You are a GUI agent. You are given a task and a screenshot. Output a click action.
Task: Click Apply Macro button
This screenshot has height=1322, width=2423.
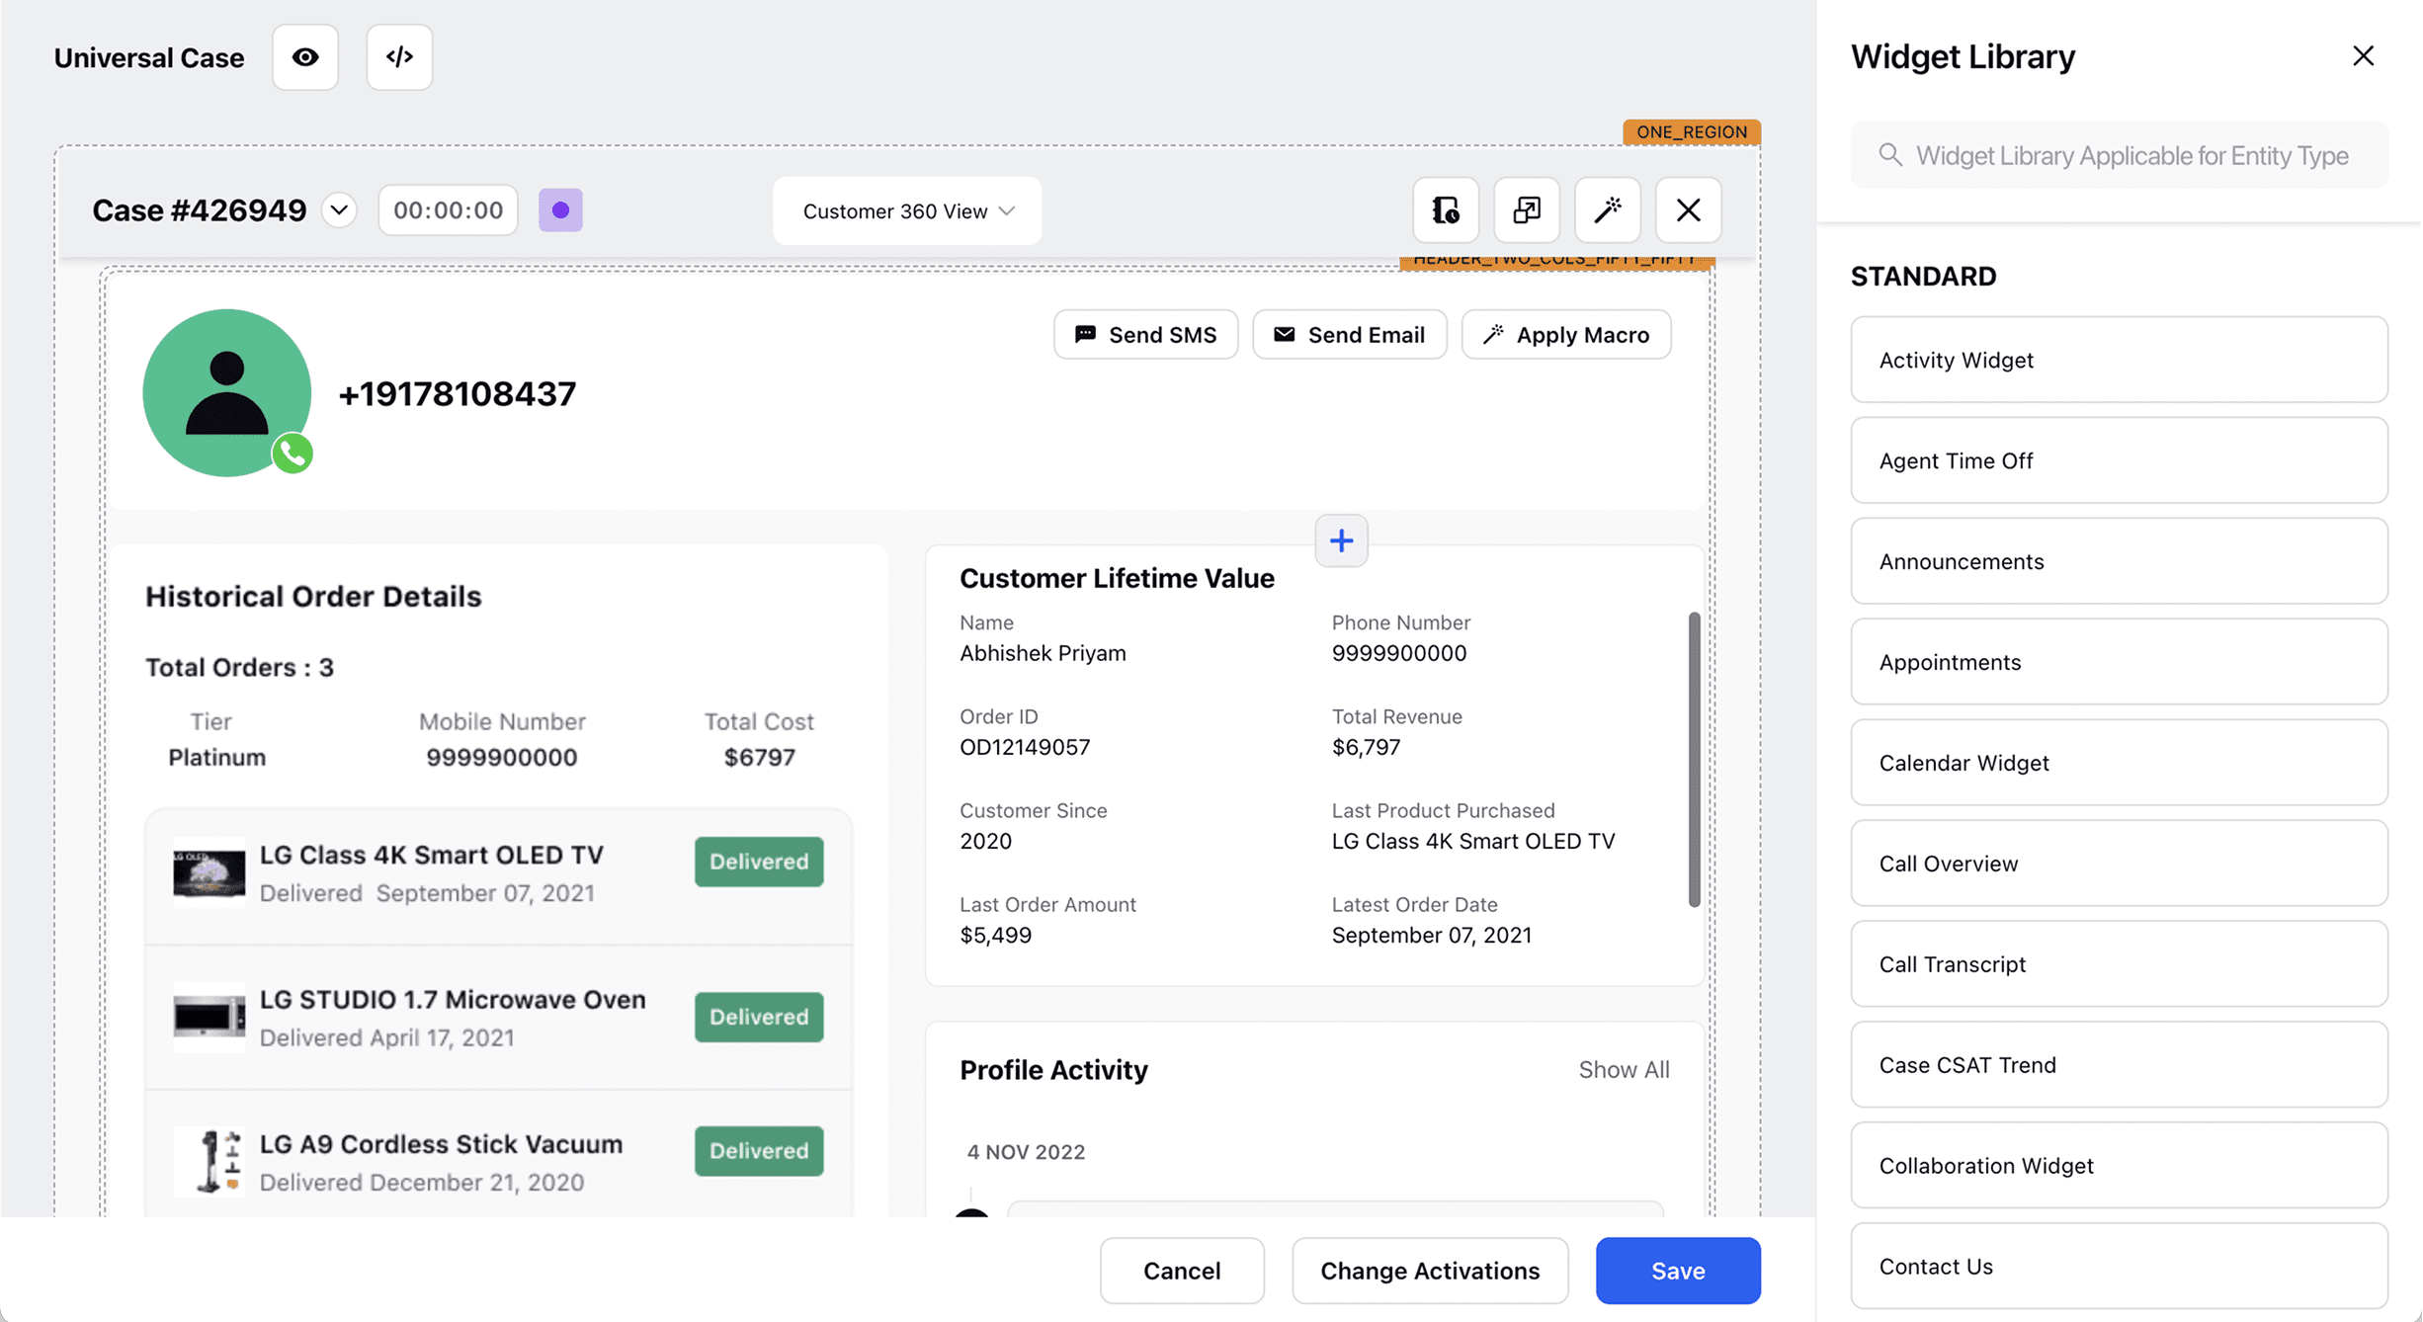coord(1566,335)
